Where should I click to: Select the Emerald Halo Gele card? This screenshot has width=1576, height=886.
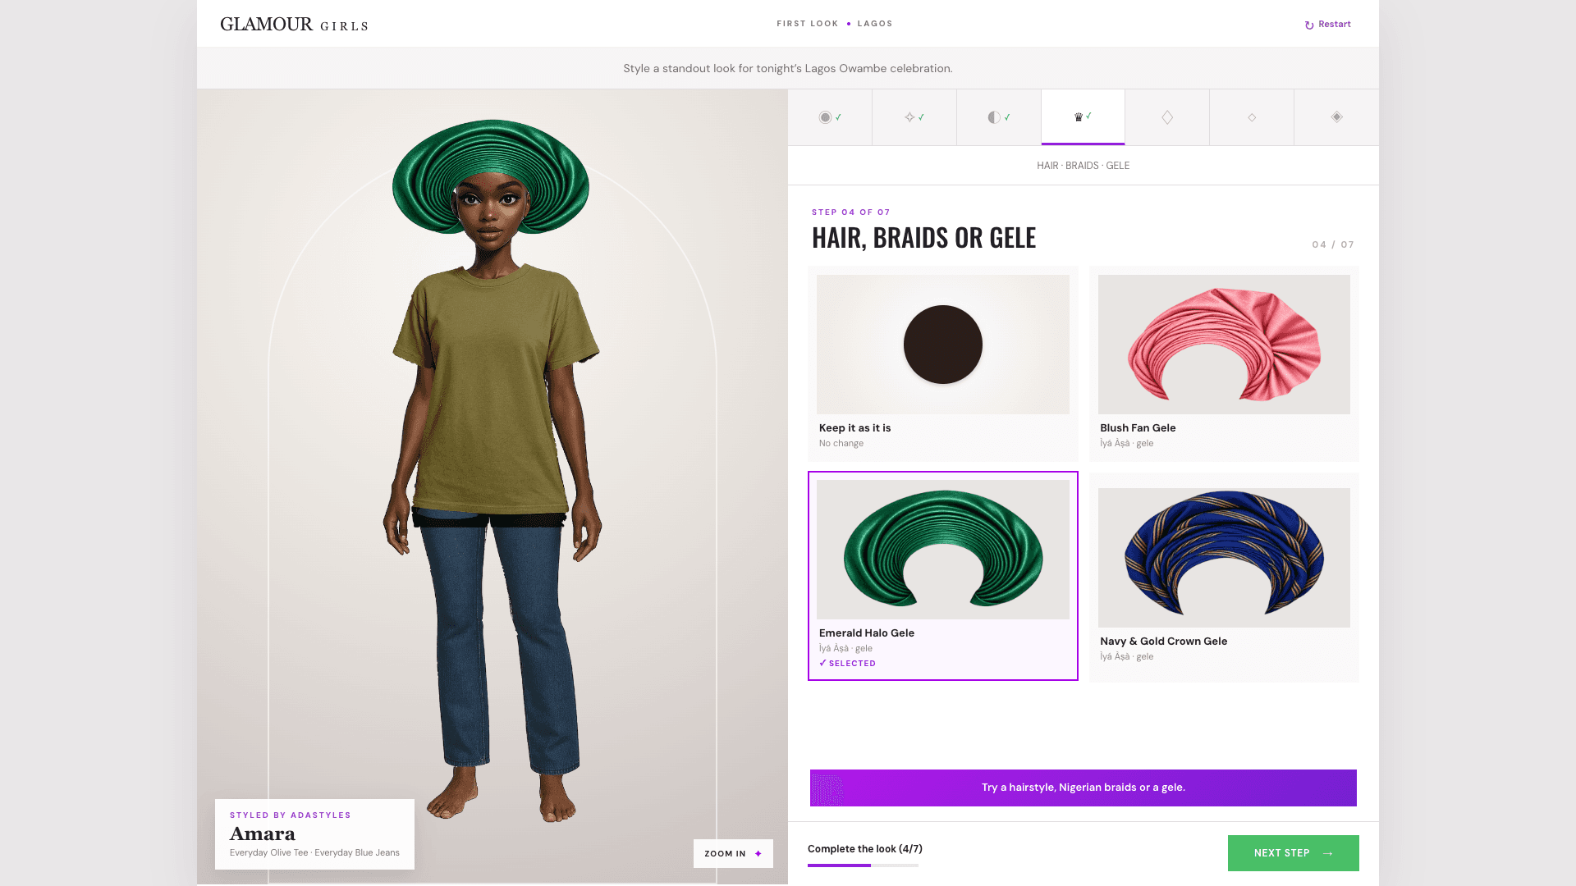[x=942, y=576]
